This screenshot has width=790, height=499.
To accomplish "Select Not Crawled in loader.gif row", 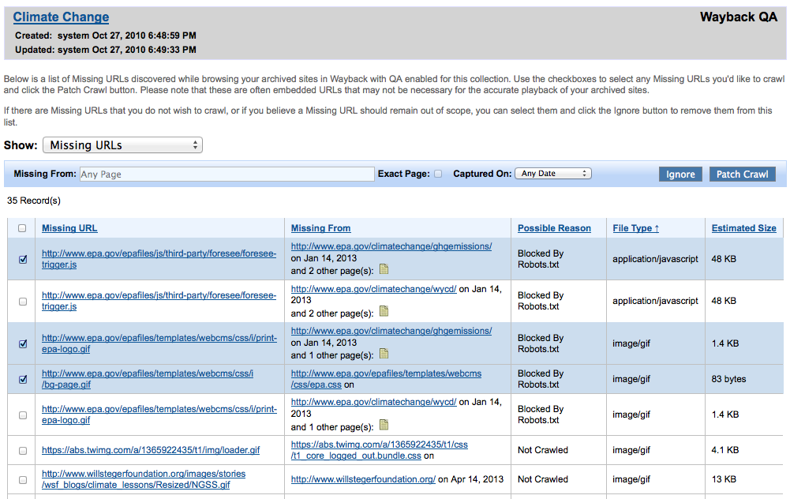I will 543,450.
